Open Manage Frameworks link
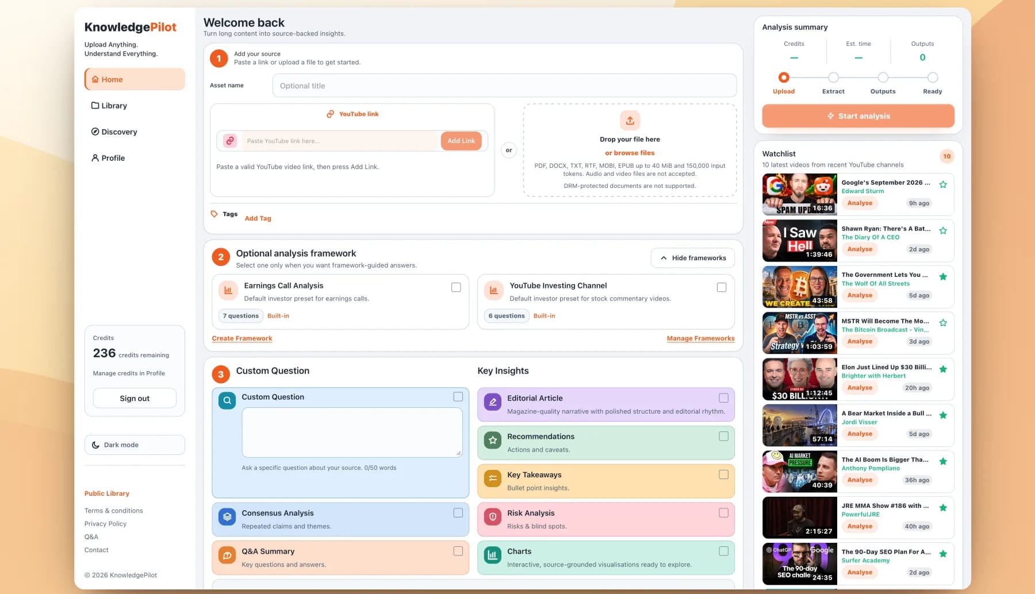Image resolution: width=1035 pixels, height=594 pixels. point(700,338)
